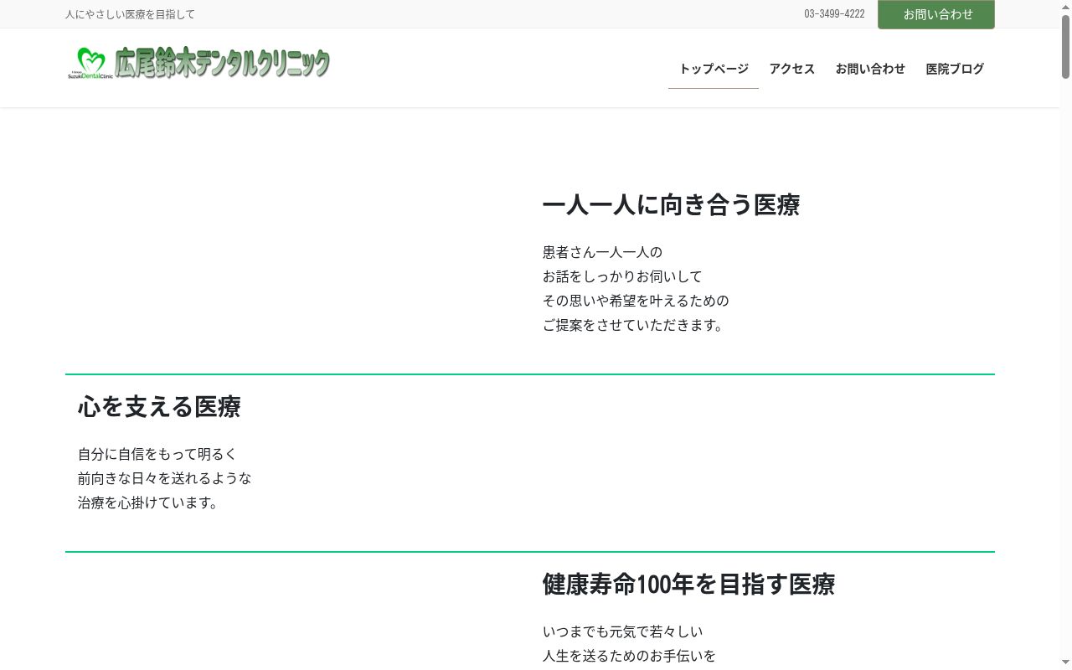Click the line ご提案をさせていただきます。
The height and width of the screenshot is (670, 1072).
pos(634,325)
